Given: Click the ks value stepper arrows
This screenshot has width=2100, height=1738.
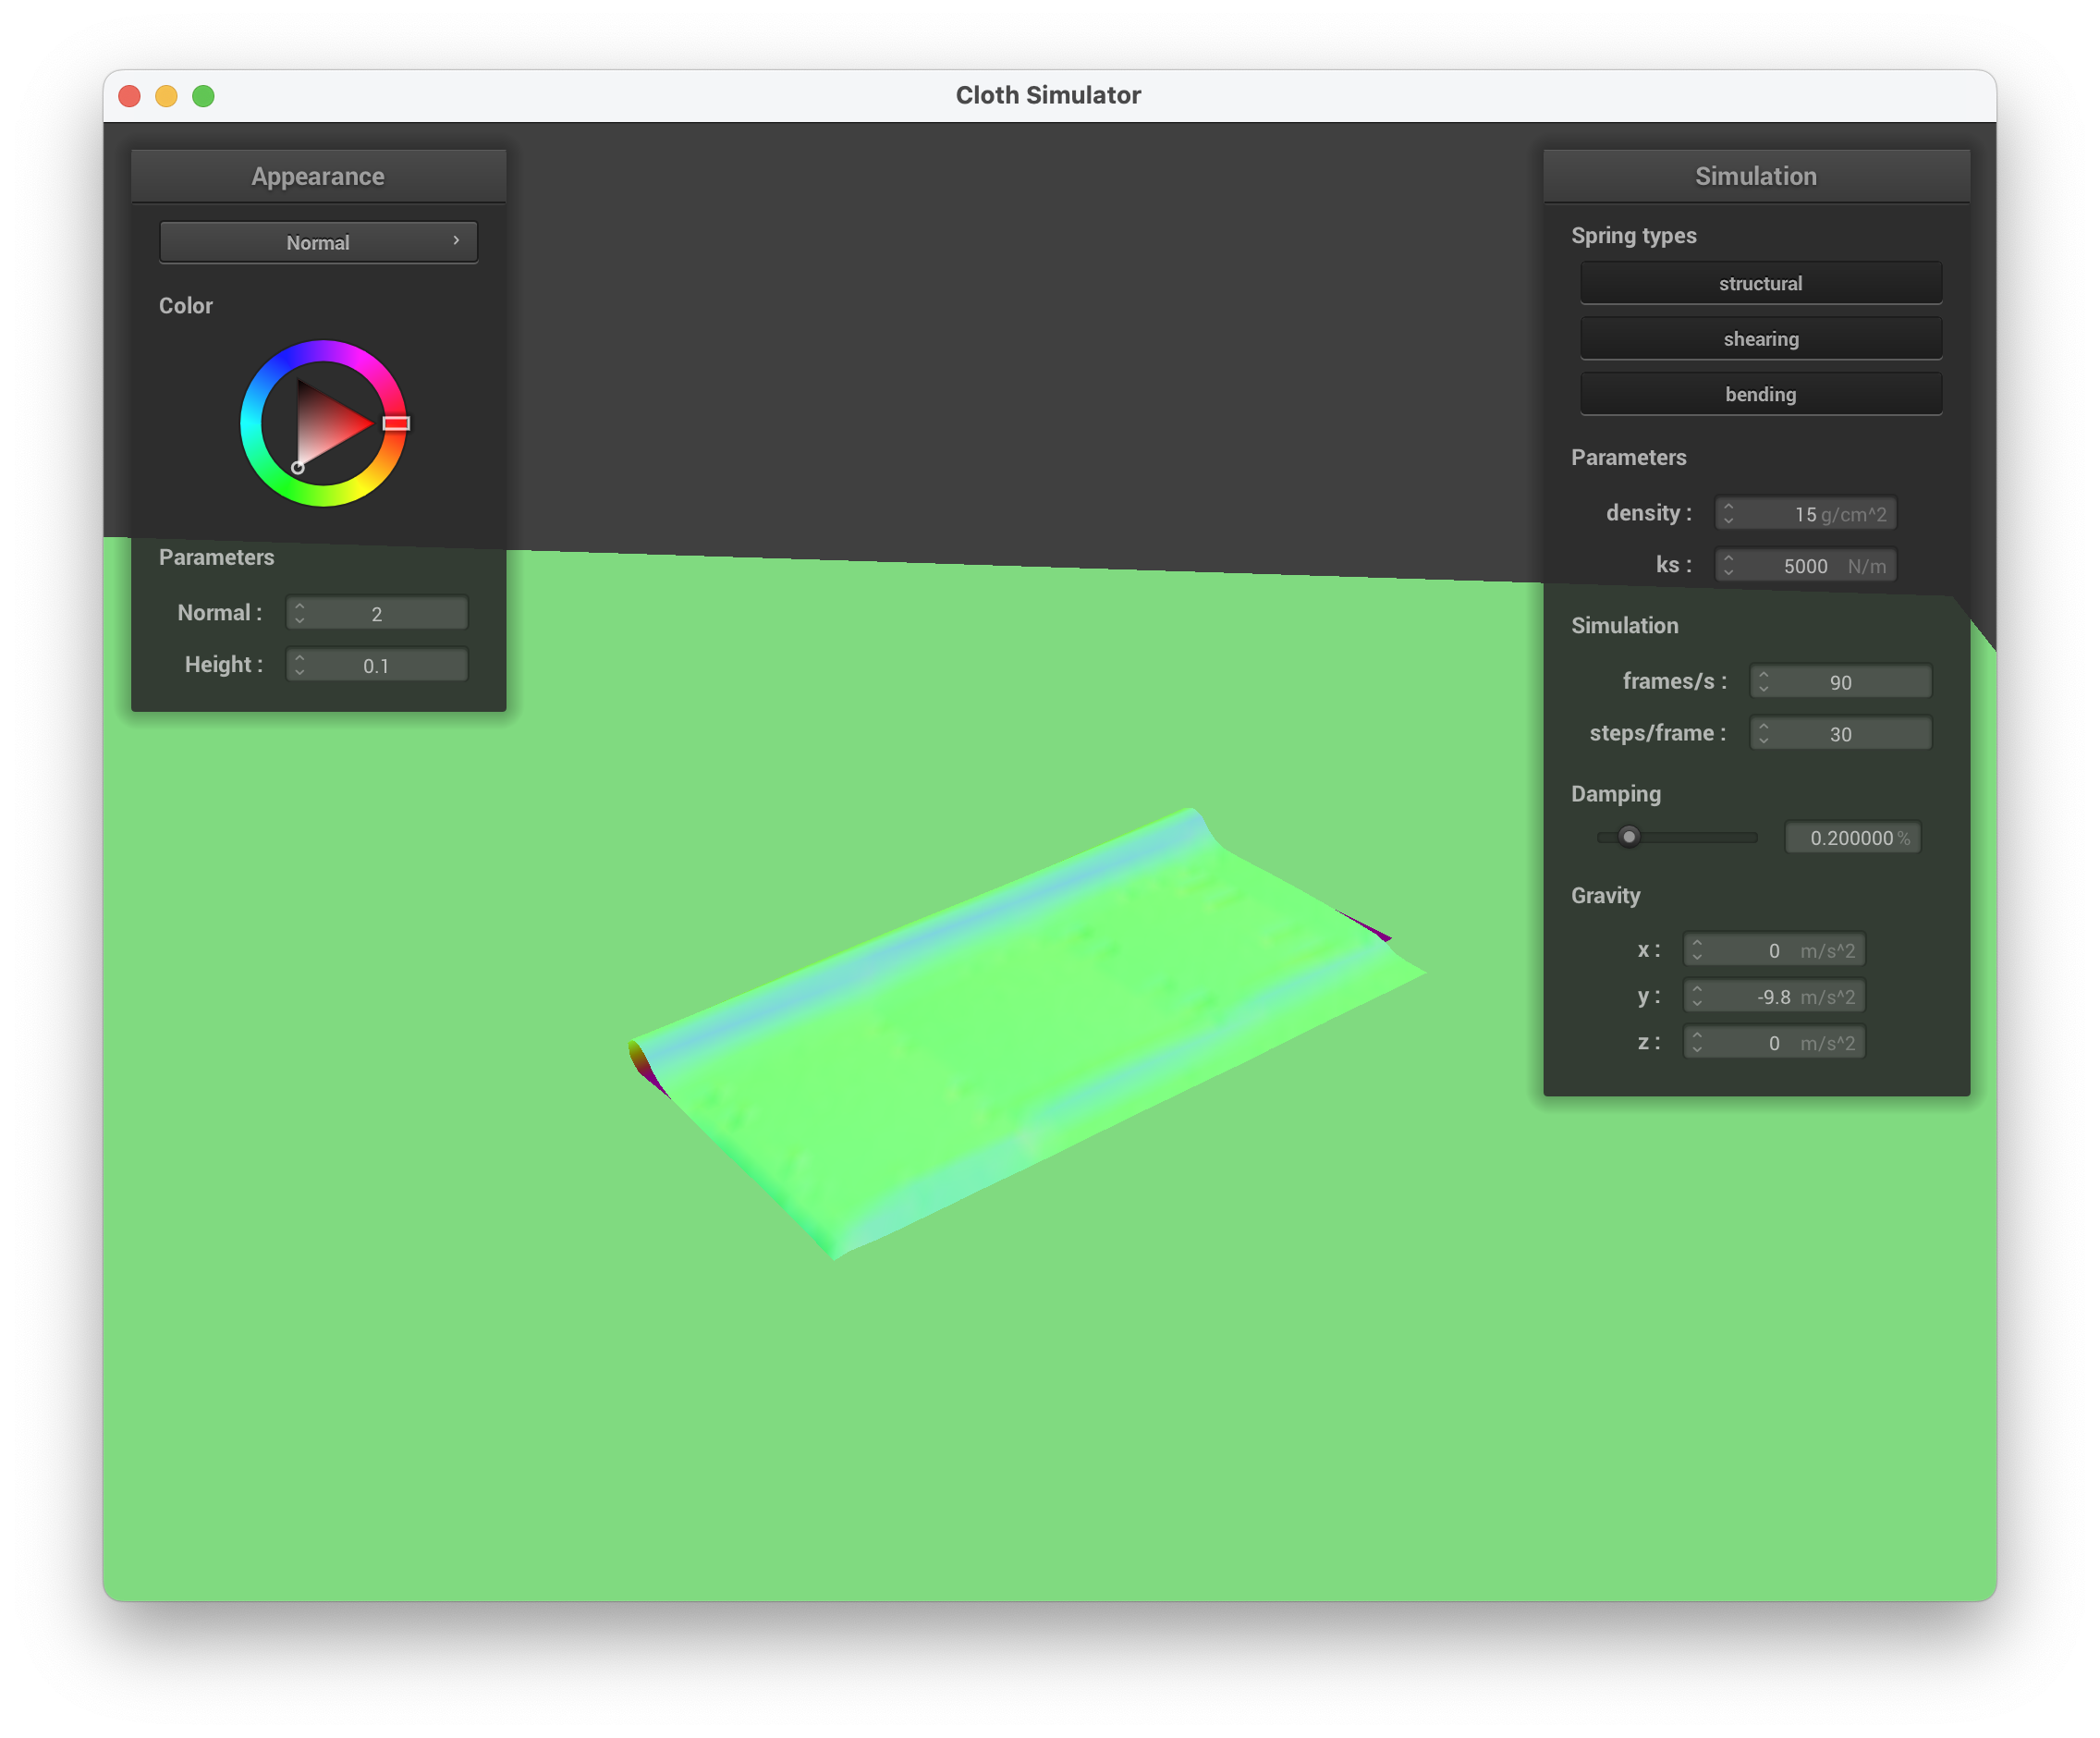Looking at the screenshot, I should tap(1728, 565).
